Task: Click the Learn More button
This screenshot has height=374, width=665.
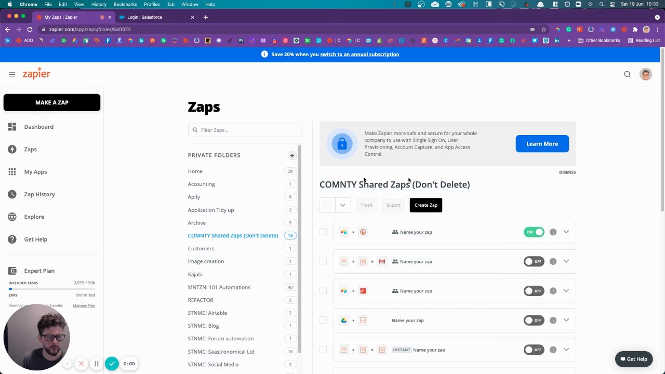Action: click(x=542, y=144)
